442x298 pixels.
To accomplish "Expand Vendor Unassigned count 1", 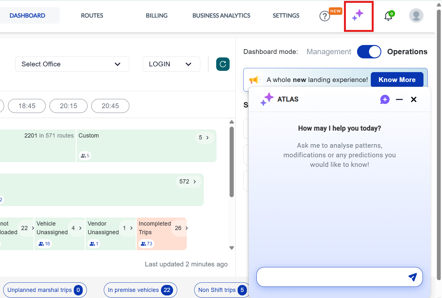I will click(128, 228).
